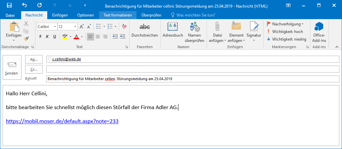Decrease paragraph indent
Image resolution: width=342 pixels, height=149 pixels.
click(x=115, y=37)
